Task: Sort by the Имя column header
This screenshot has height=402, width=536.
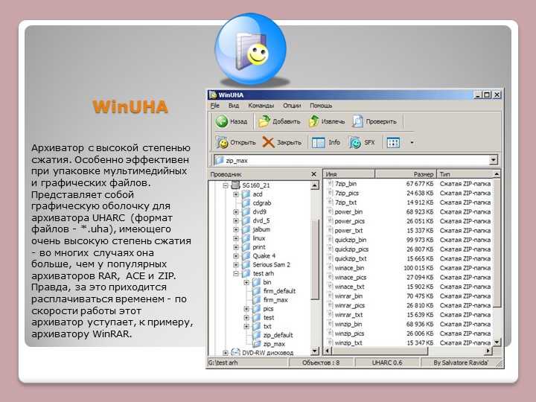Action: click(349, 174)
